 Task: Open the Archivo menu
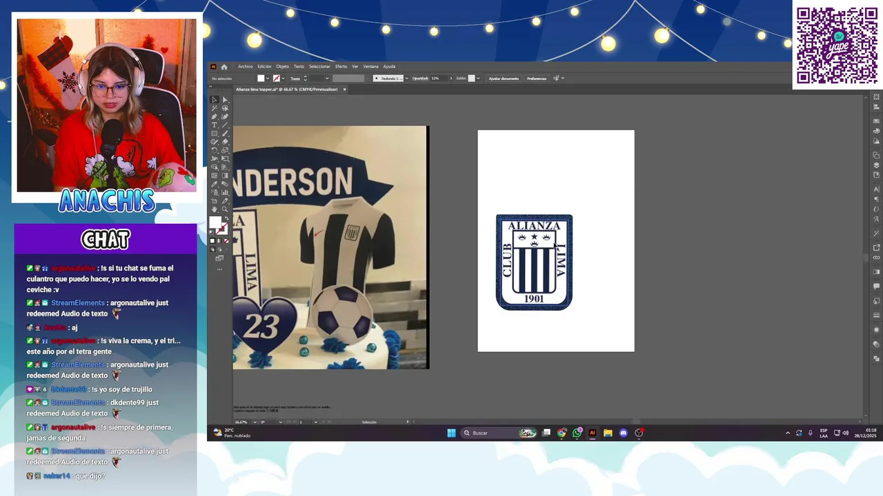(x=245, y=67)
